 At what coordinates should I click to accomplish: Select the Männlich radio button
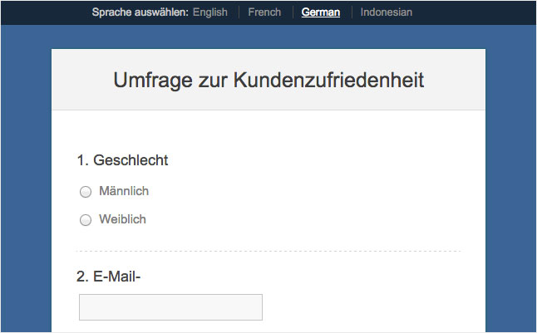tap(85, 193)
